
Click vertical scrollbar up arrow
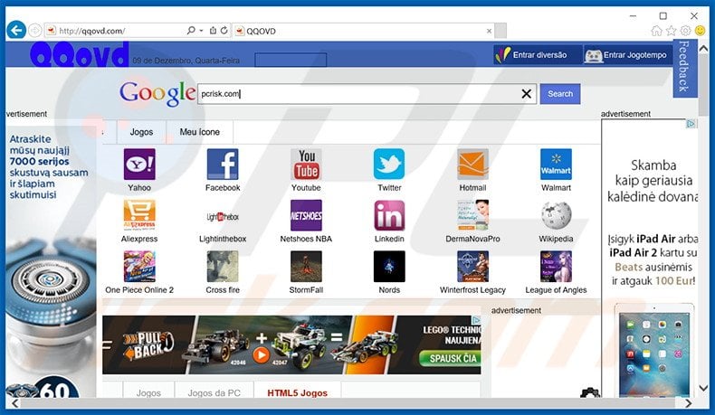pyautogui.click(x=703, y=48)
